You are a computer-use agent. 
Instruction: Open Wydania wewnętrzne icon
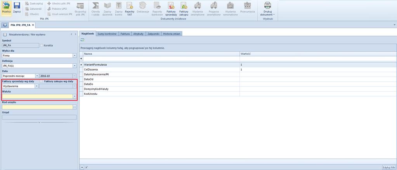[230, 6]
